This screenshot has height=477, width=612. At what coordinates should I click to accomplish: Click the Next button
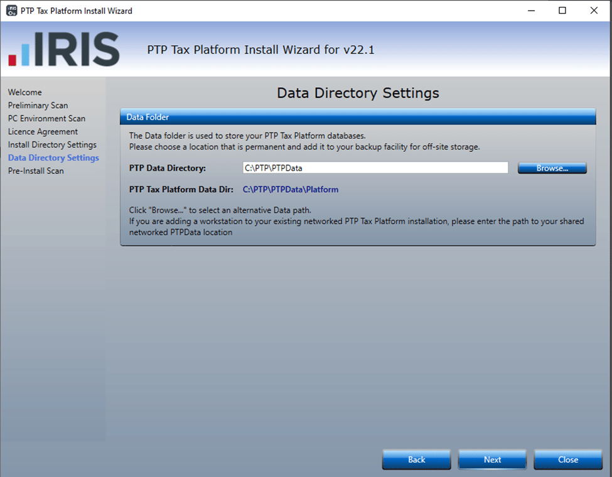[492, 459]
